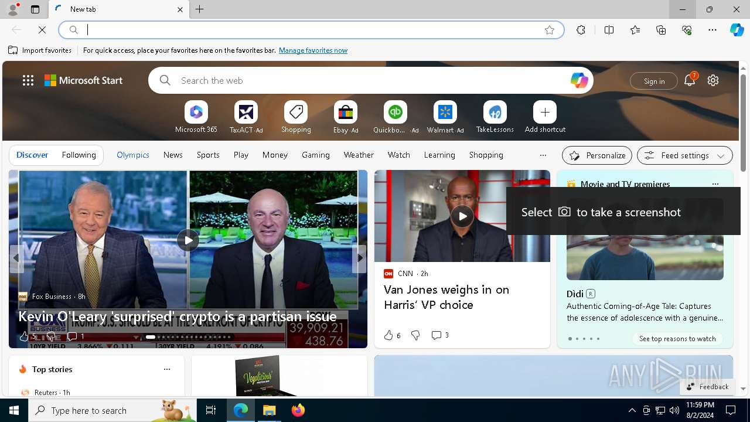Close the New tab tab
The image size is (750, 422).
[180, 9]
